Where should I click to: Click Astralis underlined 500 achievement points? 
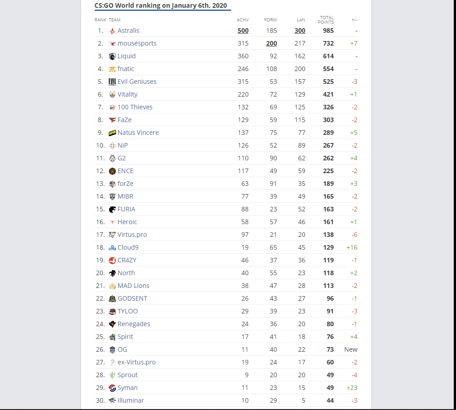click(x=243, y=31)
